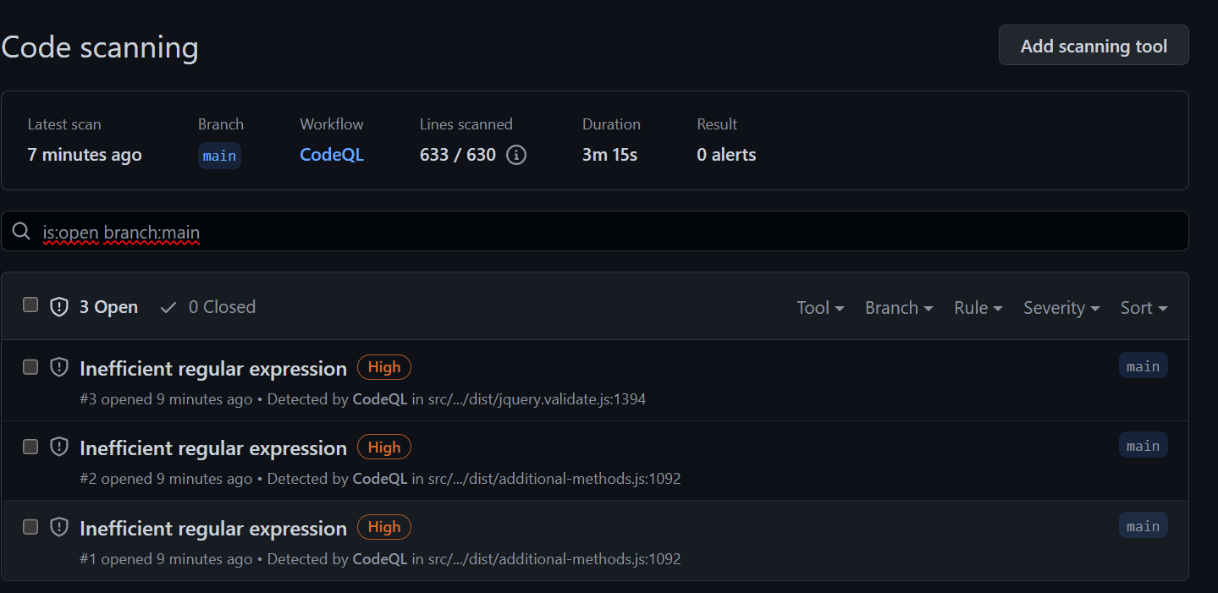Open the CodeQL workflow link
This screenshot has width=1218, height=593.
point(331,155)
